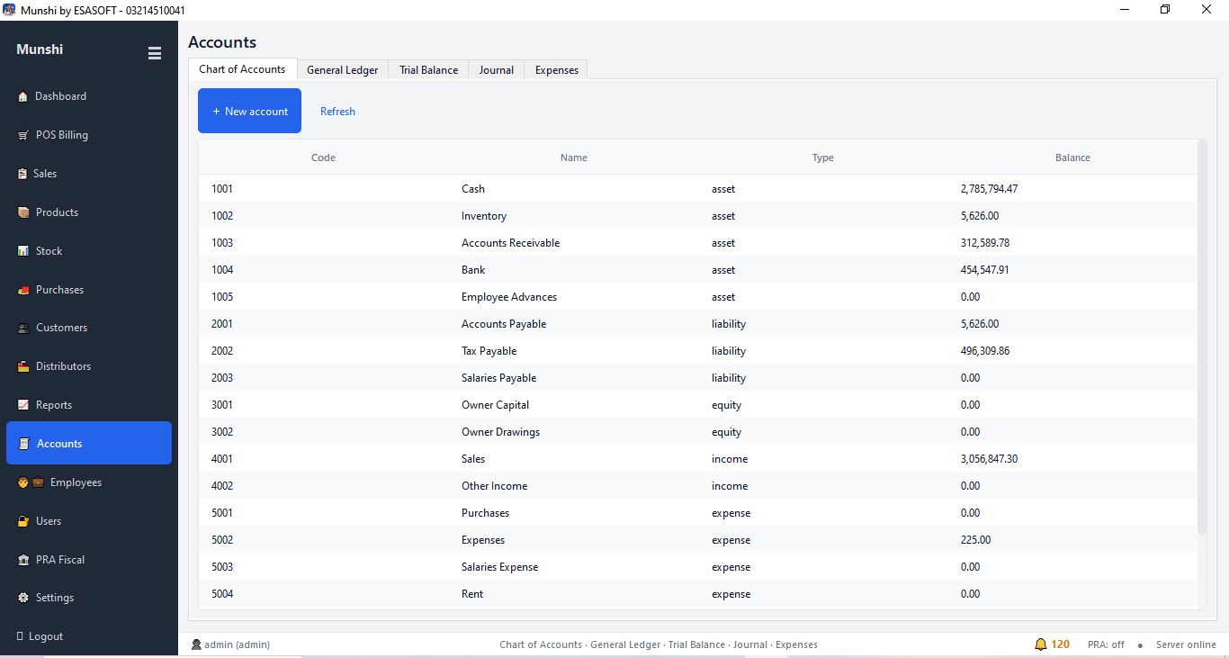1229x658 pixels.
Task: Open the Reports chart icon
Action: [23, 405]
